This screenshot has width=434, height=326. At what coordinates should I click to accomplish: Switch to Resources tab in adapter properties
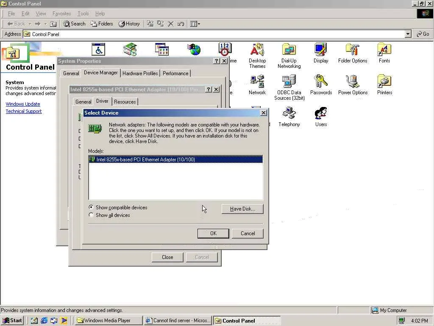click(x=125, y=102)
